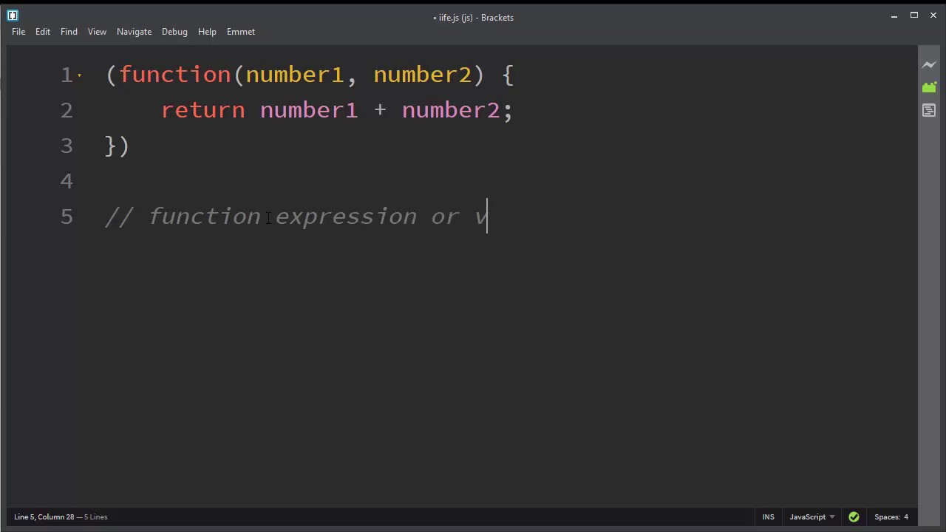Collapse the code fold arrow on line 1
946x532 pixels.
[x=80, y=75]
